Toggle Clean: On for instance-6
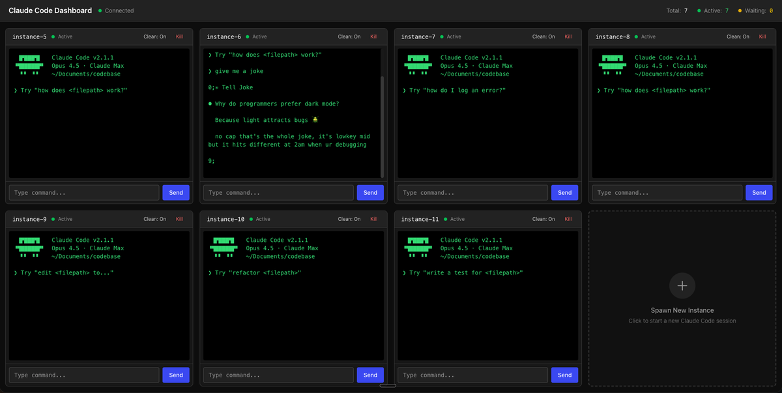The width and height of the screenshot is (782, 393). pyautogui.click(x=349, y=36)
